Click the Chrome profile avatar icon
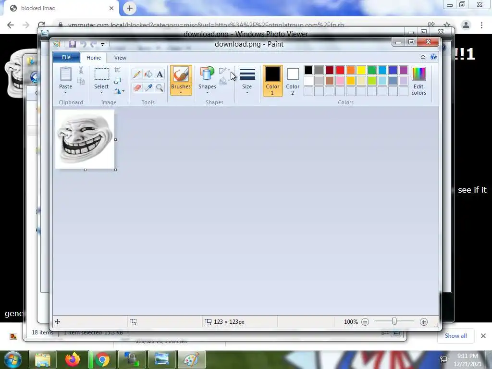 click(x=466, y=25)
